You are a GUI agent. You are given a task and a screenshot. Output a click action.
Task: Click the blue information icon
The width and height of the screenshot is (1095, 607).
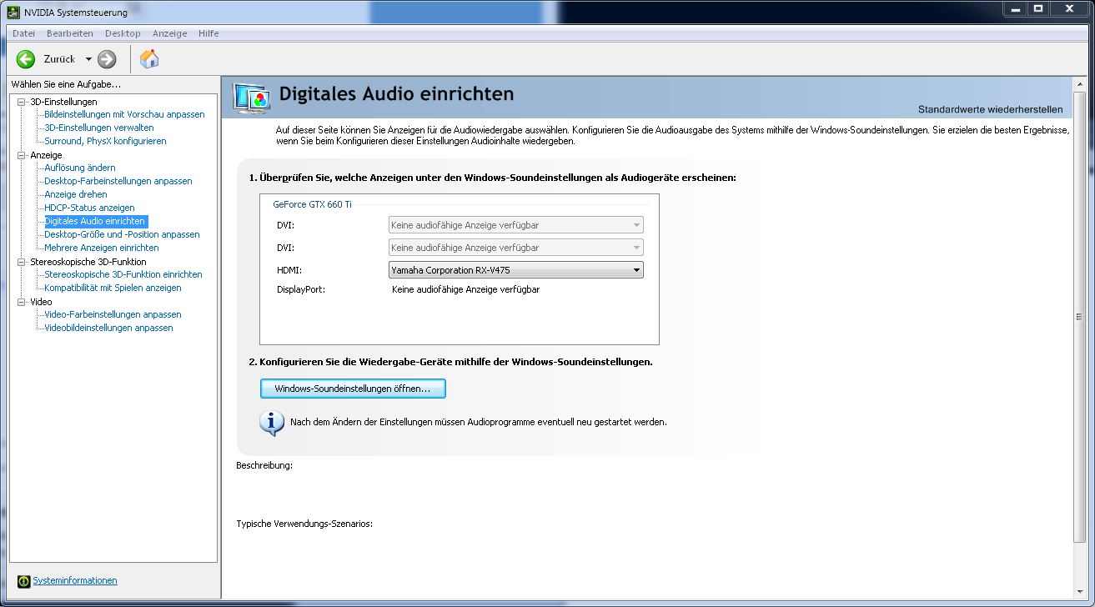click(x=272, y=422)
